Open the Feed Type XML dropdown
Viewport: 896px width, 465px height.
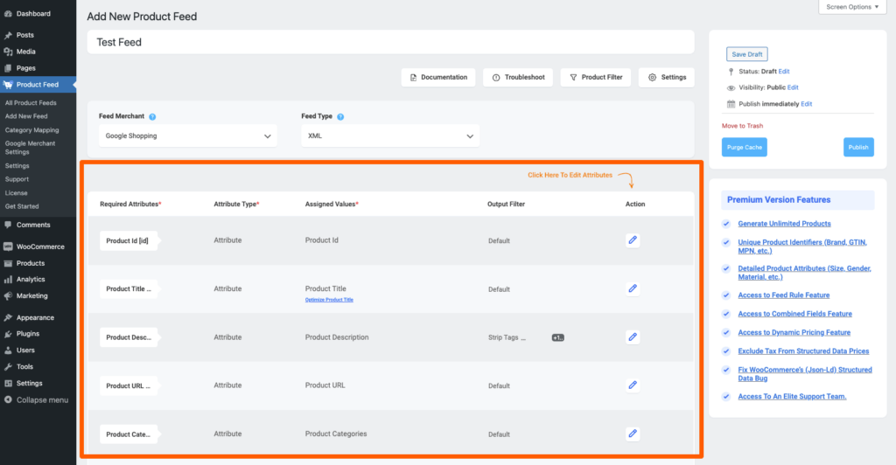[390, 135]
